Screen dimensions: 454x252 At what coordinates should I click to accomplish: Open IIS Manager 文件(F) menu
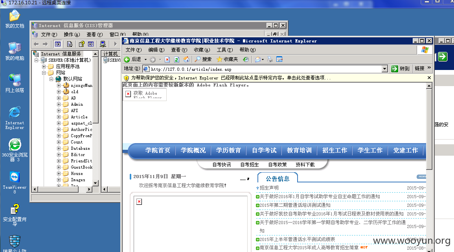click(x=49, y=35)
